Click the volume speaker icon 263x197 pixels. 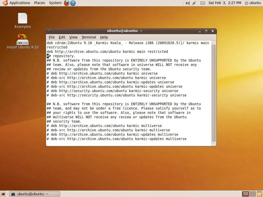(187, 3)
